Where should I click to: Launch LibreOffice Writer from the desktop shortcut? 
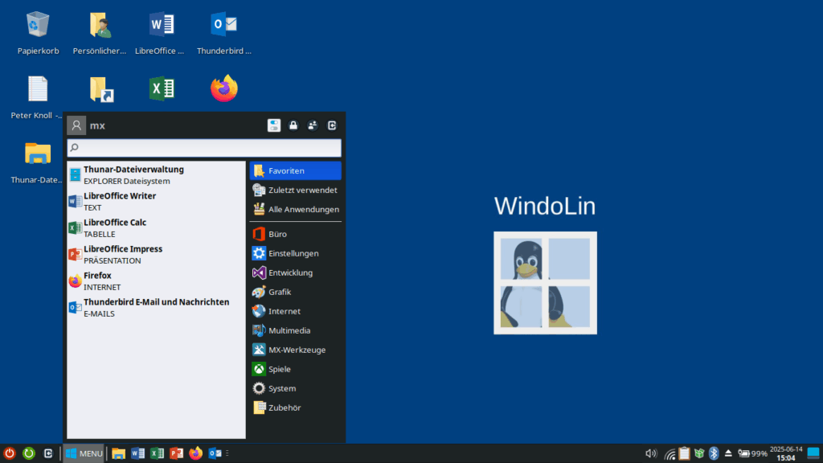161,24
